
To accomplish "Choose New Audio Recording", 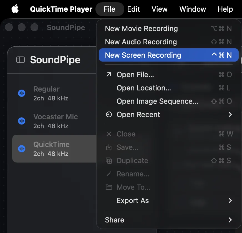I will (169, 42).
